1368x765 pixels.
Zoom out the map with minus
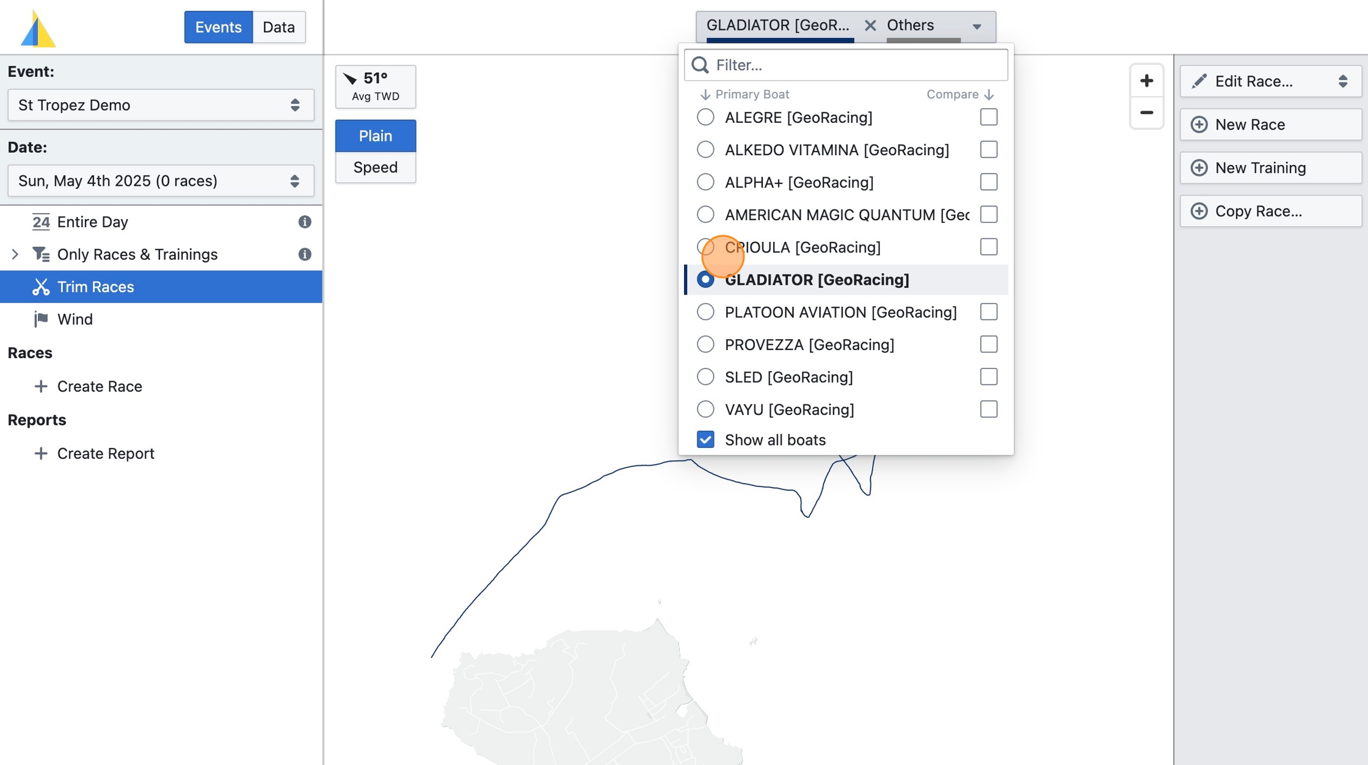click(1146, 113)
